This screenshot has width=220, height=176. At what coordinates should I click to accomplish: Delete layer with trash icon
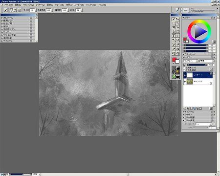211,109
